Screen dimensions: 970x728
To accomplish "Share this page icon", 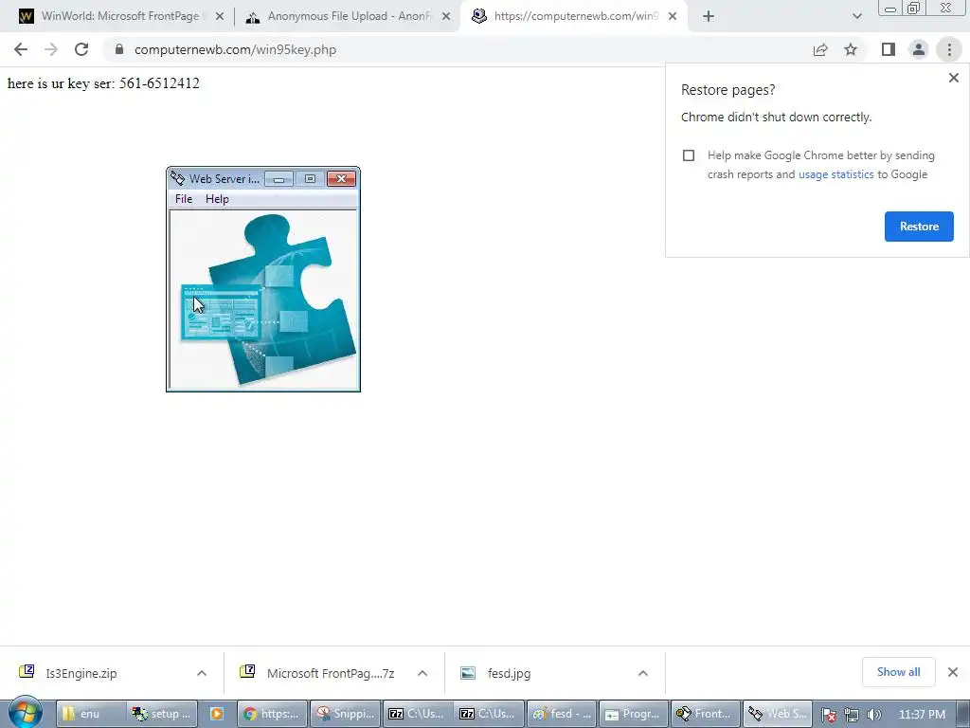I will (x=820, y=49).
